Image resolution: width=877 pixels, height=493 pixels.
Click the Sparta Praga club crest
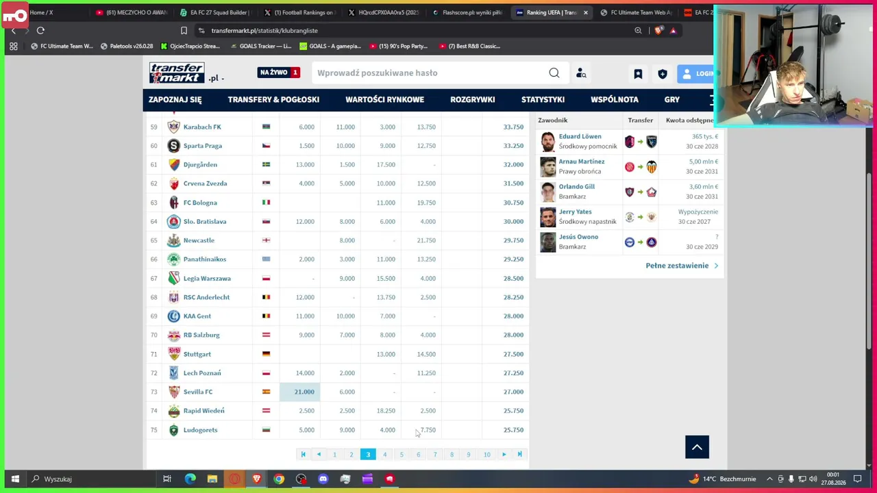(x=173, y=146)
